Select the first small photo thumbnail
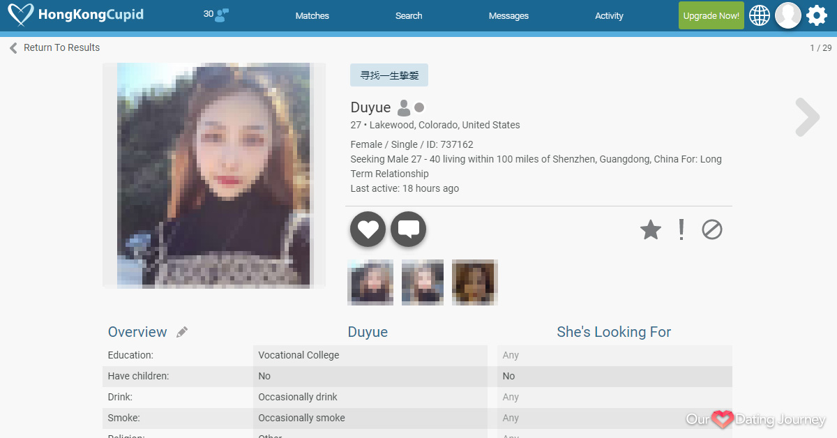Viewport: 837px width, 438px height. (370, 282)
